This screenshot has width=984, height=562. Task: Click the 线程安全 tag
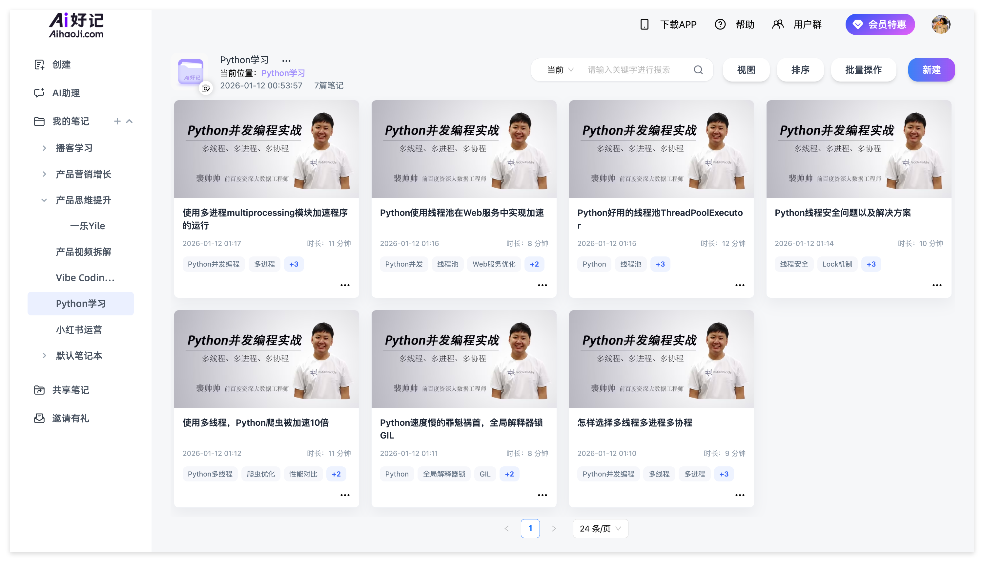793,264
